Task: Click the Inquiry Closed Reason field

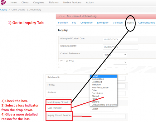Action: pyautogui.click(x=108, y=116)
